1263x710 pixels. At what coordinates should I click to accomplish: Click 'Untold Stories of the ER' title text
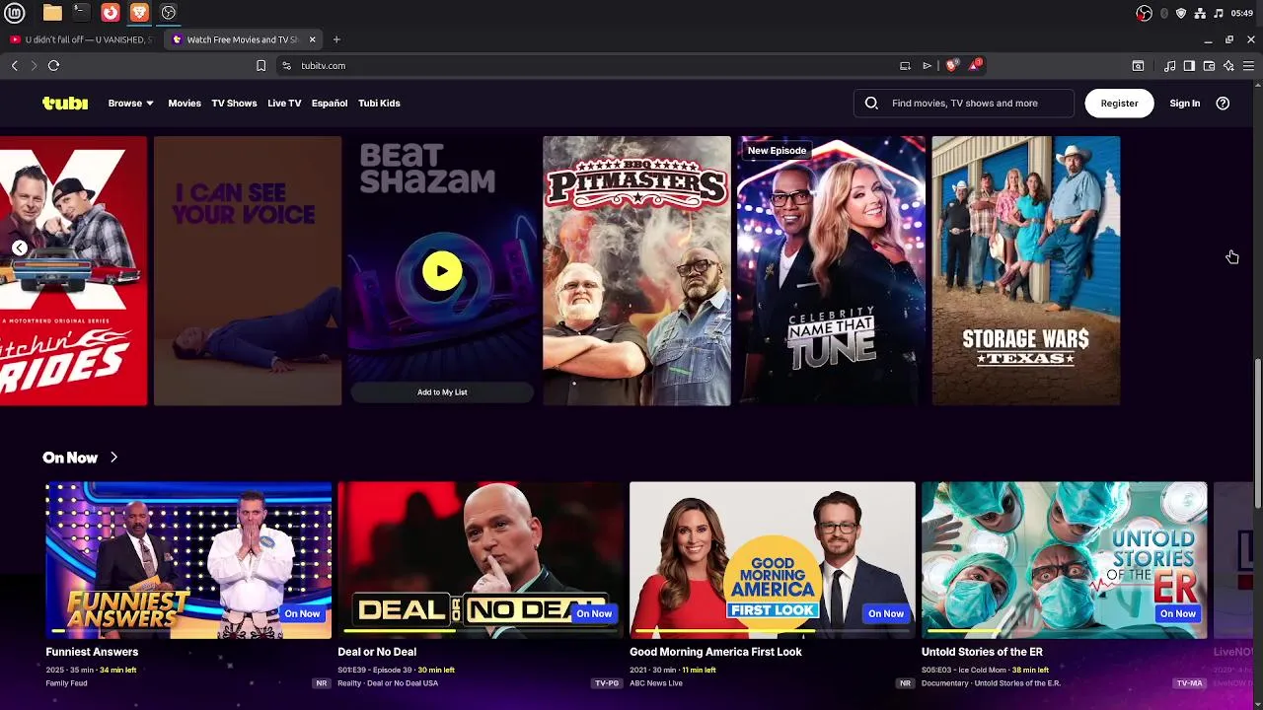pos(982,652)
